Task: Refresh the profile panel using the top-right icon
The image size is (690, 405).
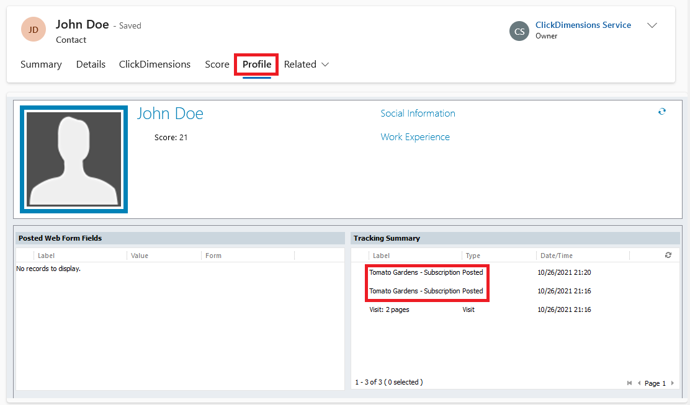Action: (662, 112)
